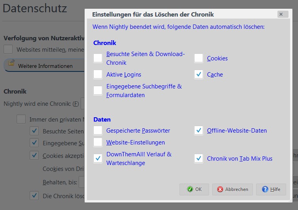
Task: Enable Besuchte Seiten & Download-Chronik checkbox
Action: tap(98, 58)
